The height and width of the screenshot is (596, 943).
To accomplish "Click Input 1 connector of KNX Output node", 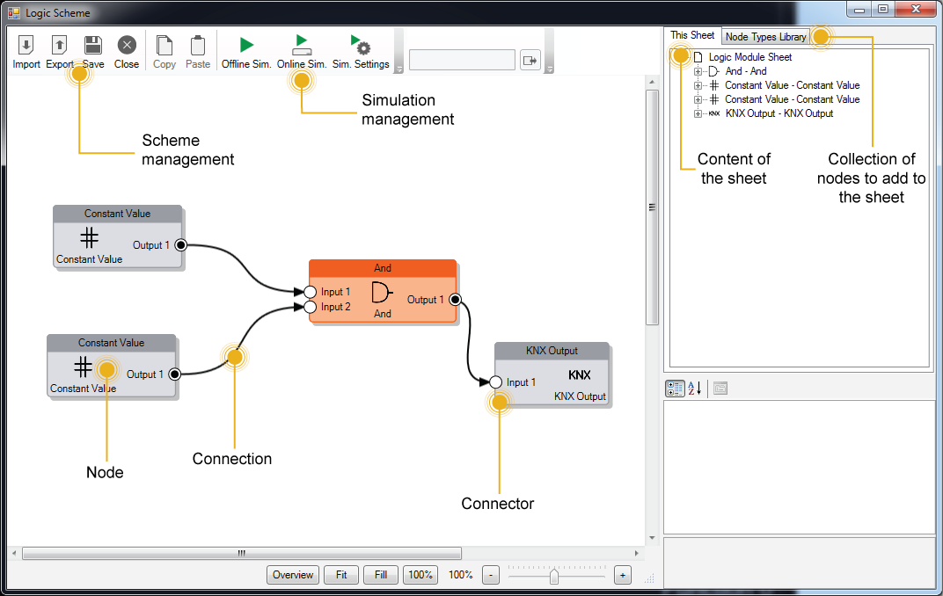I will [495, 382].
